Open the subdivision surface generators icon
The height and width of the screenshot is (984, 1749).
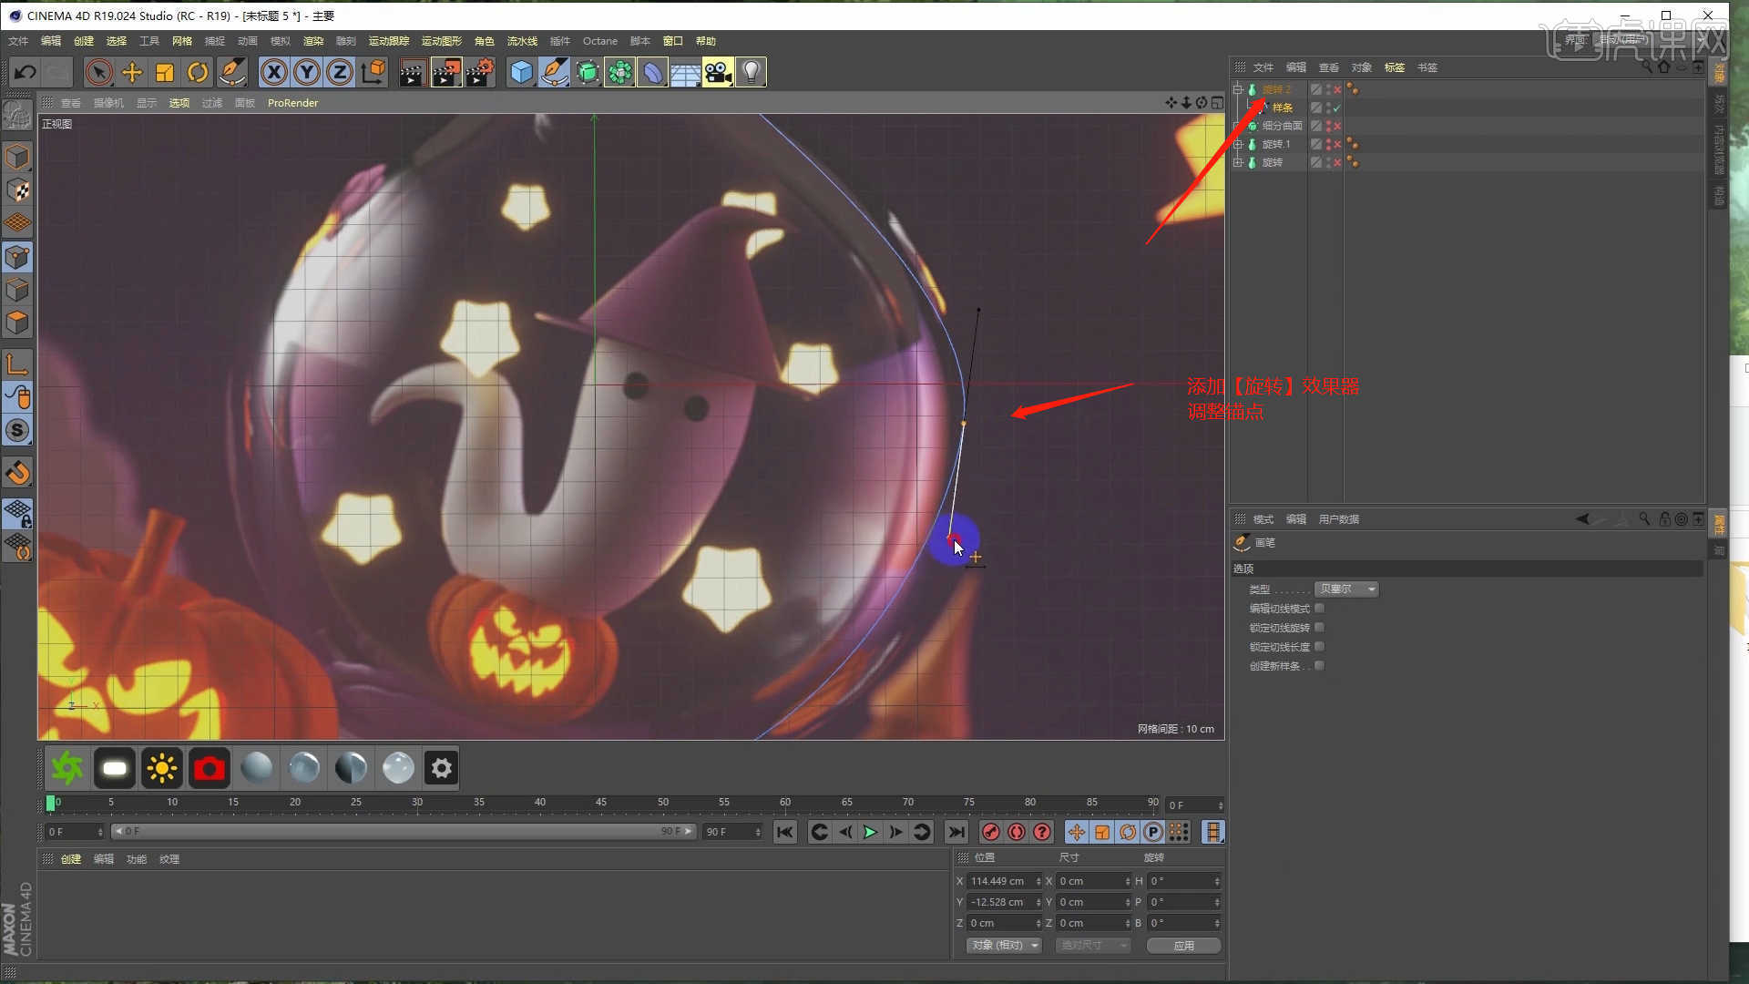[588, 72]
